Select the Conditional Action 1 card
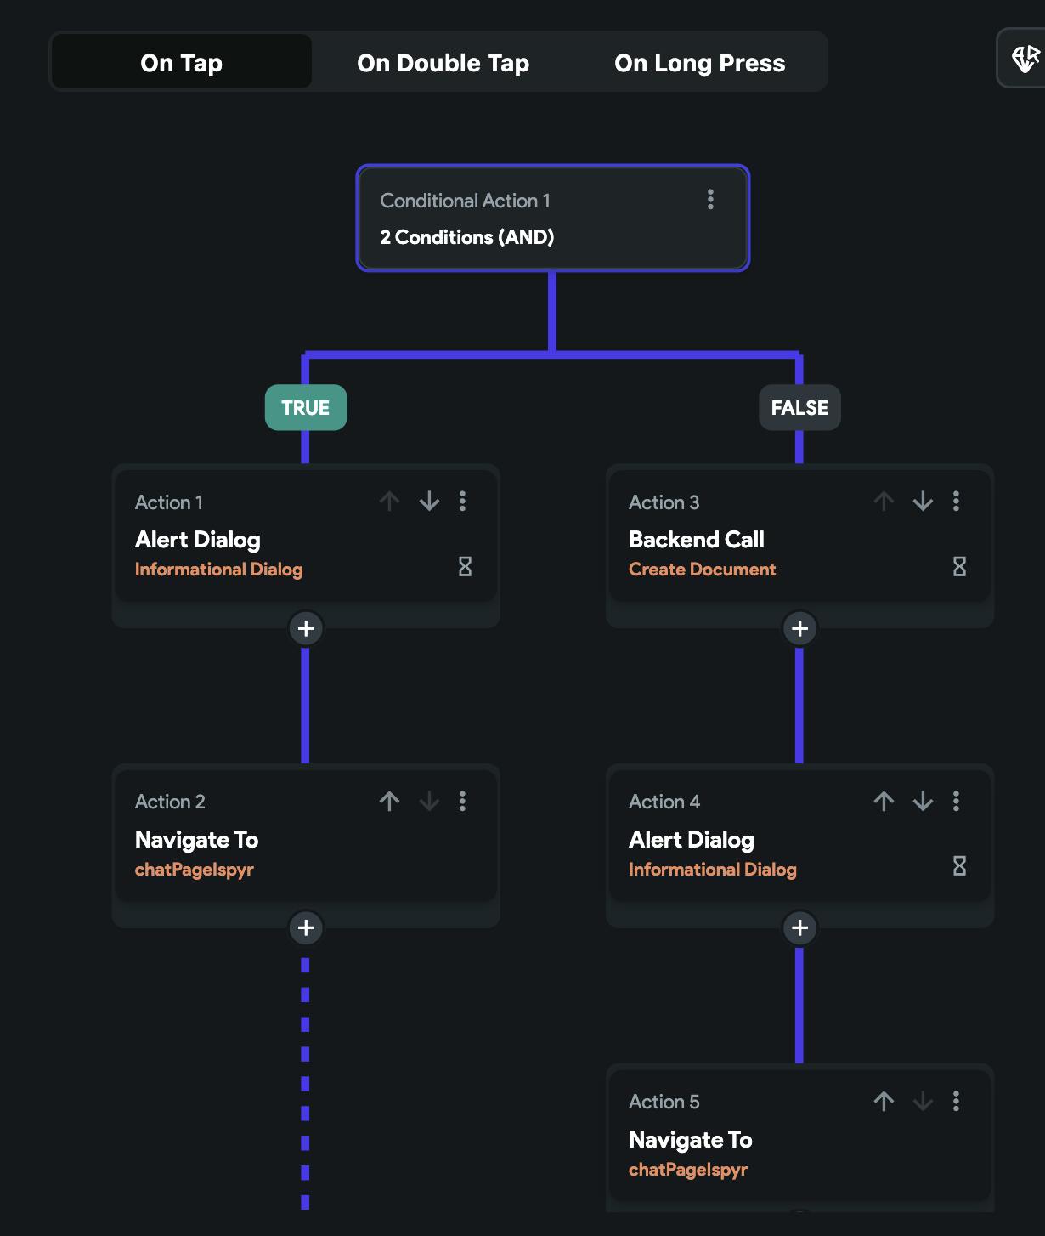Image resolution: width=1045 pixels, height=1236 pixels. pyautogui.click(x=552, y=218)
